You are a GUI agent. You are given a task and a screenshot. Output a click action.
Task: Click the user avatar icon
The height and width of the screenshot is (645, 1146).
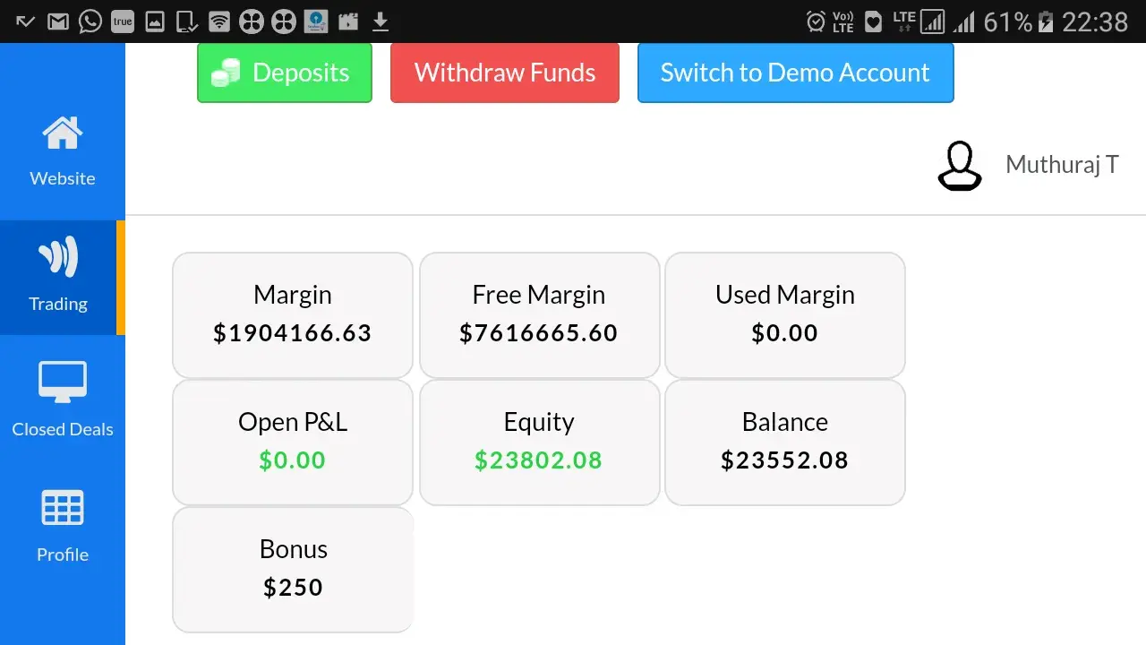[959, 166]
